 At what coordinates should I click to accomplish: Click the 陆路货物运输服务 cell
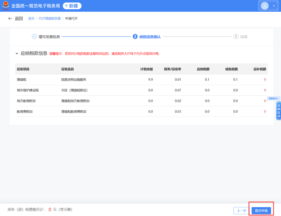pyautogui.click(x=74, y=80)
